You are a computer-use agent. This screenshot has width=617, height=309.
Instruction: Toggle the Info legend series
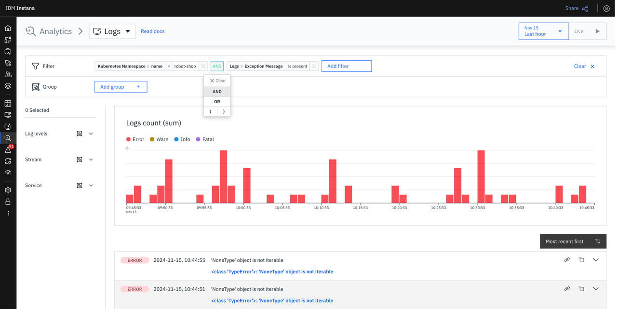[x=182, y=139]
